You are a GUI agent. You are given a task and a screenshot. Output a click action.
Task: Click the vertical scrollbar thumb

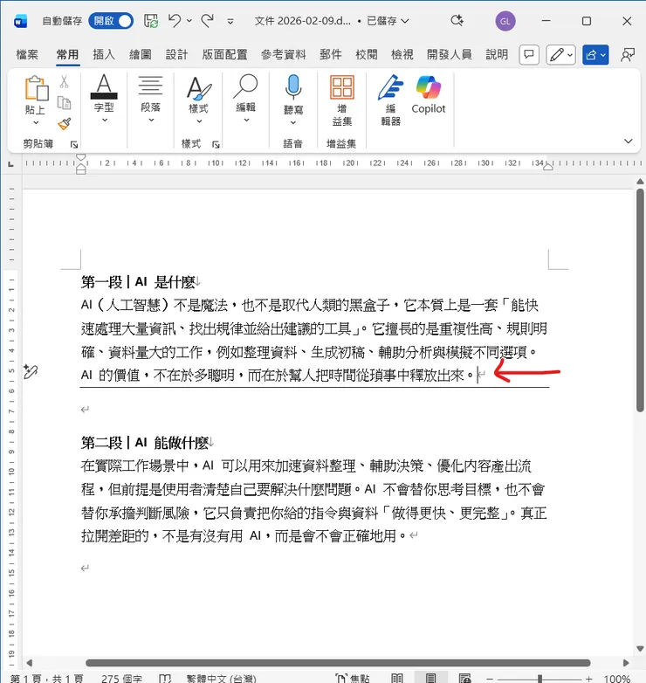(x=640, y=300)
